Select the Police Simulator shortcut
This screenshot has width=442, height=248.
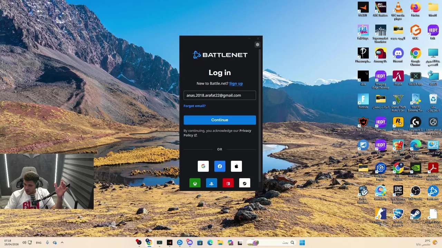tap(363, 195)
